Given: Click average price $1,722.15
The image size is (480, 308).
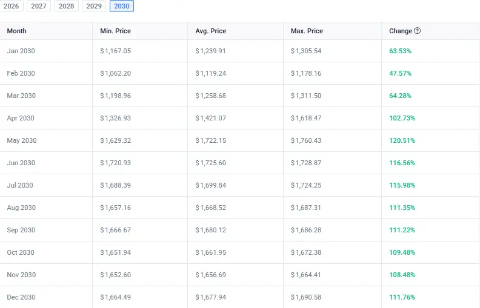Looking at the screenshot, I should pyautogui.click(x=211, y=140).
